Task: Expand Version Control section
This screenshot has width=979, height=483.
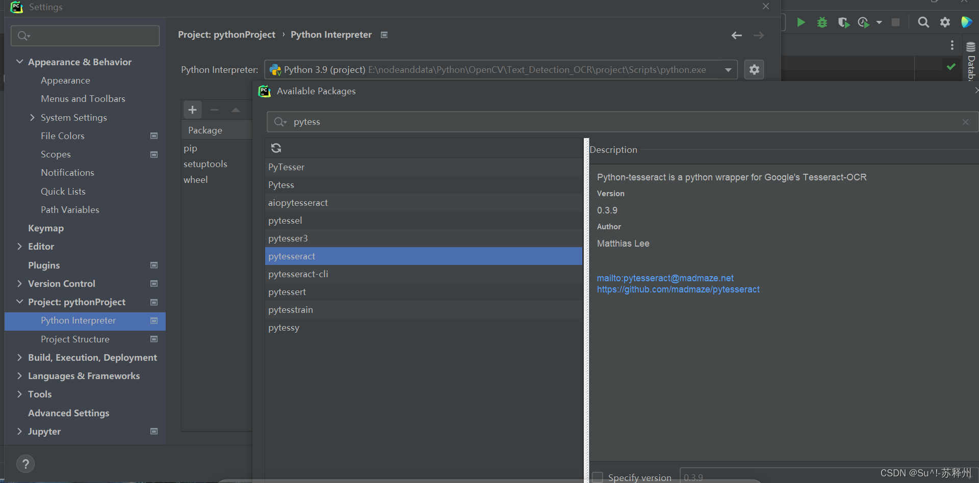Action: click(x=19, y=283)
